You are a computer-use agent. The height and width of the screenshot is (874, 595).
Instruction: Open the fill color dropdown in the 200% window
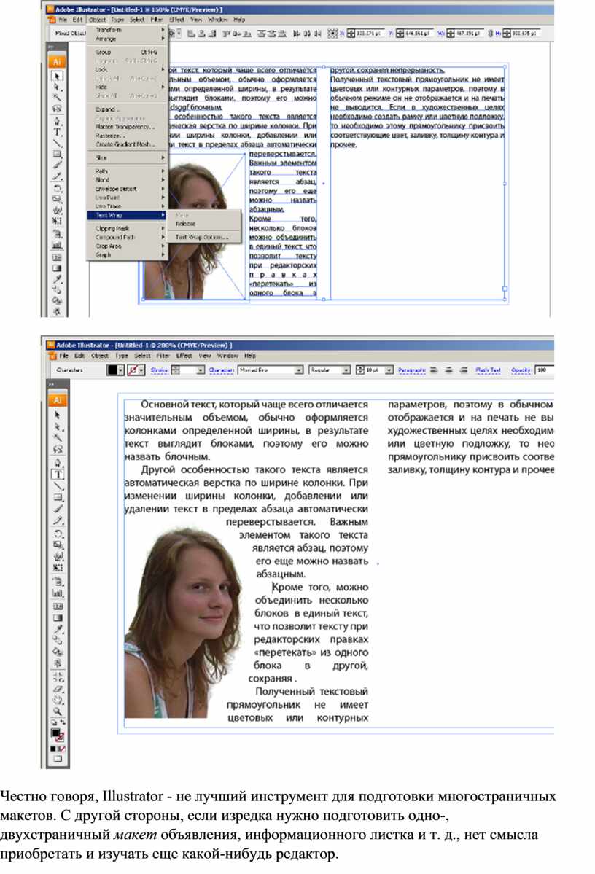[x=120, y=370]
